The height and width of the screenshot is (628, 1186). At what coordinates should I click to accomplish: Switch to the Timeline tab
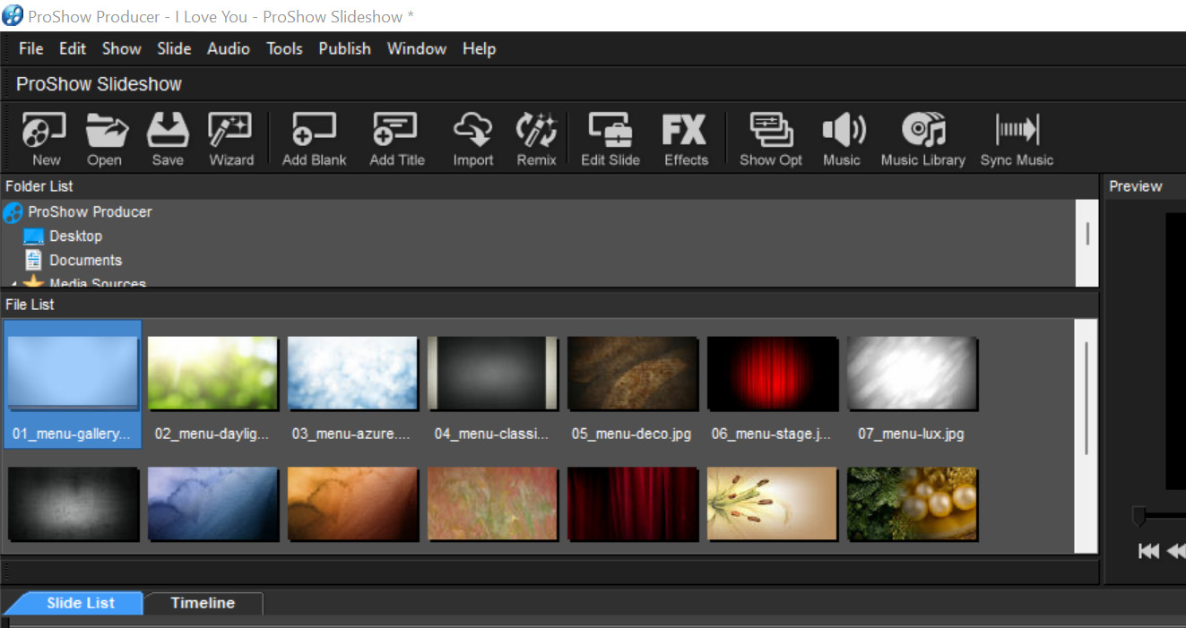(x=203, y=603)
